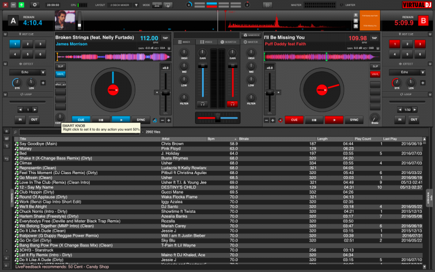Click TAP next to 112.00 BPM
Screen dimensions: 435x272
click(x=165, y=38)
